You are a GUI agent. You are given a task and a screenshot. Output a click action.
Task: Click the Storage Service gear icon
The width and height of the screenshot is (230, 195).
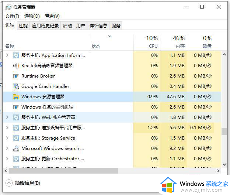point(16,138)
